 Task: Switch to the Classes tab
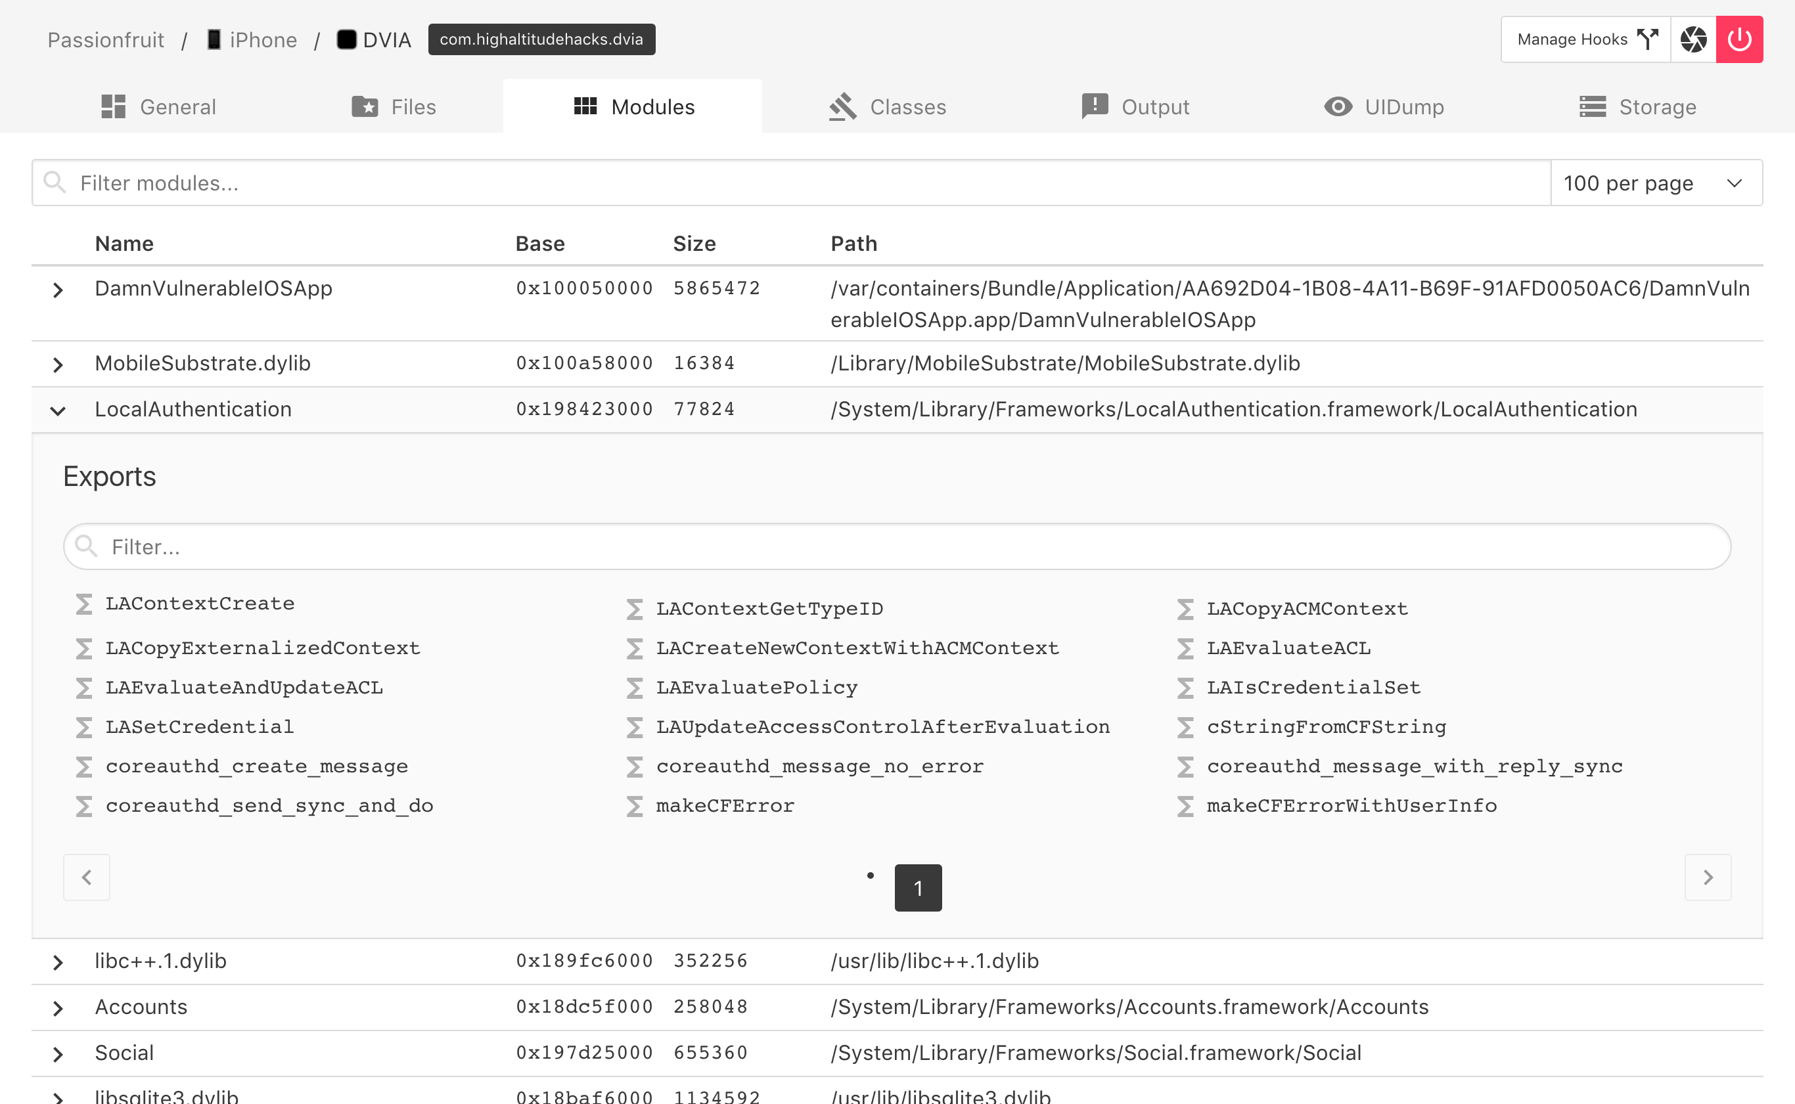(887, 107)
